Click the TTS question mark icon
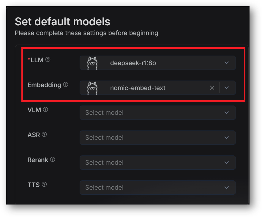 click(x=44, y=184)
